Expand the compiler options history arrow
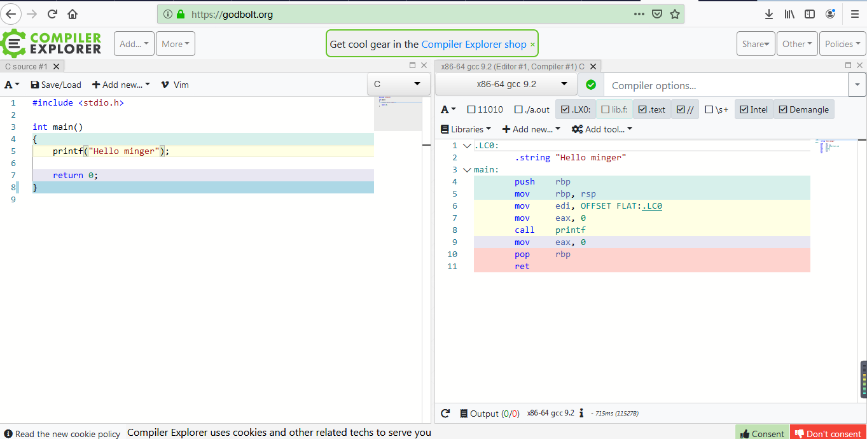Screen dimensions: 867x439 pyautogui.click(x=857, y=85)
